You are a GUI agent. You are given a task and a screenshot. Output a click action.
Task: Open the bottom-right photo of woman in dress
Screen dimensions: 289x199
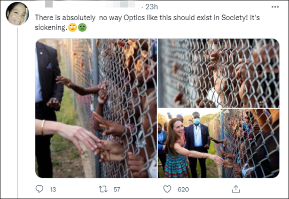219,143
